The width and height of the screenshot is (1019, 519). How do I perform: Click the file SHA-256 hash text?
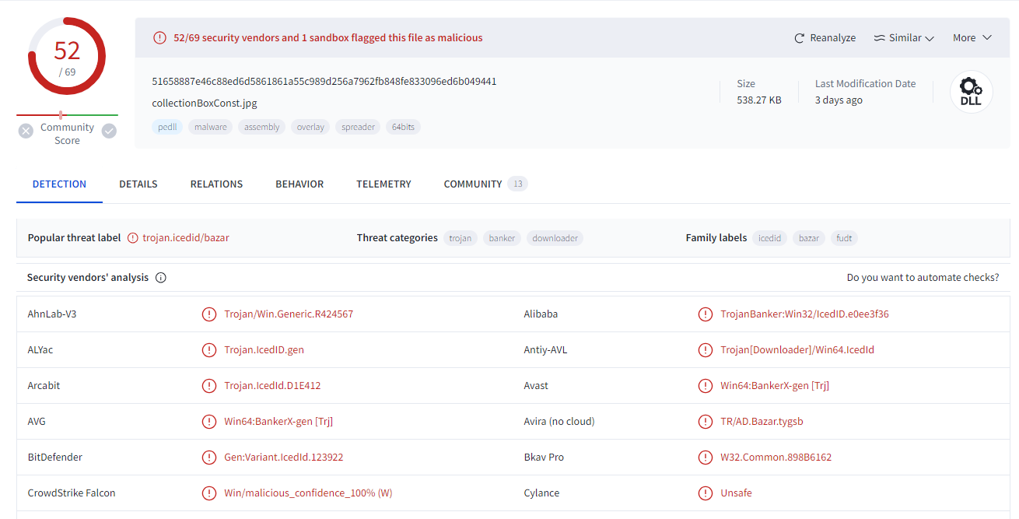pos(324,82)
